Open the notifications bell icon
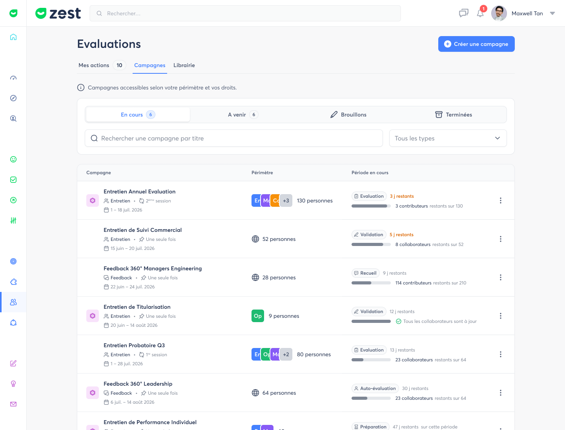 click(x=480, y=13)
